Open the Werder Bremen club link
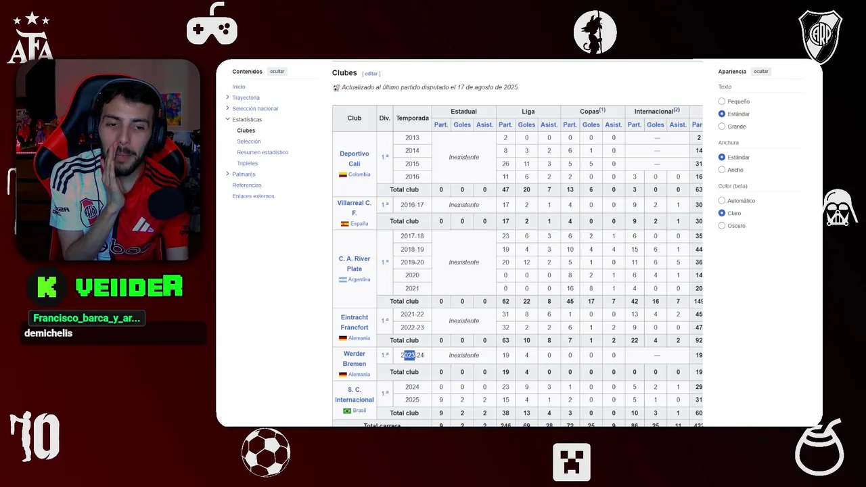This screenshot has height=487, width=866. pyautogui.click(x=355, y=358)
